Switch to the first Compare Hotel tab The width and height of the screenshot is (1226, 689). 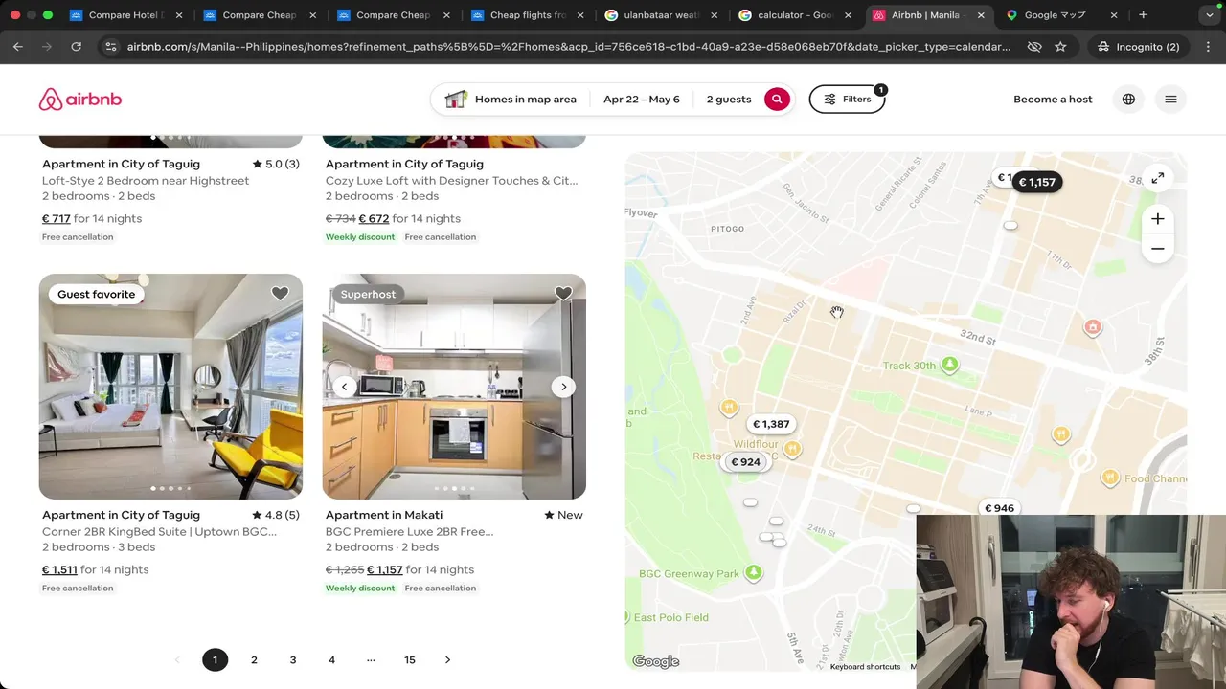pyautogui.click(x=125, y=15)
